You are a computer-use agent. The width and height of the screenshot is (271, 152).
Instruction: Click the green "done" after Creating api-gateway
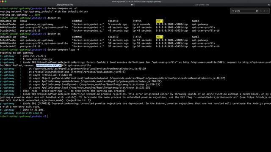[37, 15]
